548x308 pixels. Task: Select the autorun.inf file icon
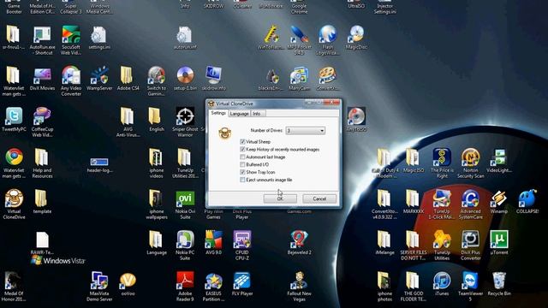tap(185, 38)
